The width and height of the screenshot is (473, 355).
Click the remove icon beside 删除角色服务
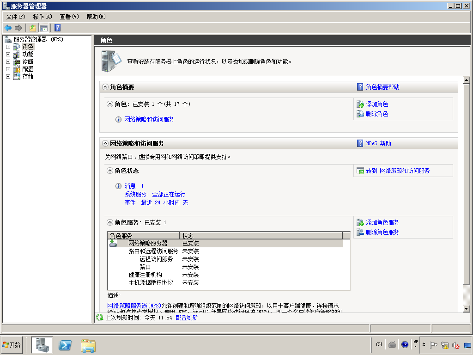360,232
